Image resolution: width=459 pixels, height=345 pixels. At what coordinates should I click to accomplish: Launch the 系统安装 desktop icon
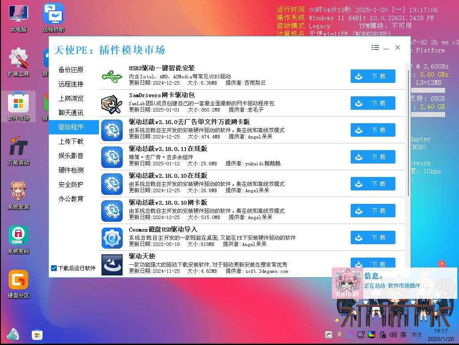(x=18, y=195)
